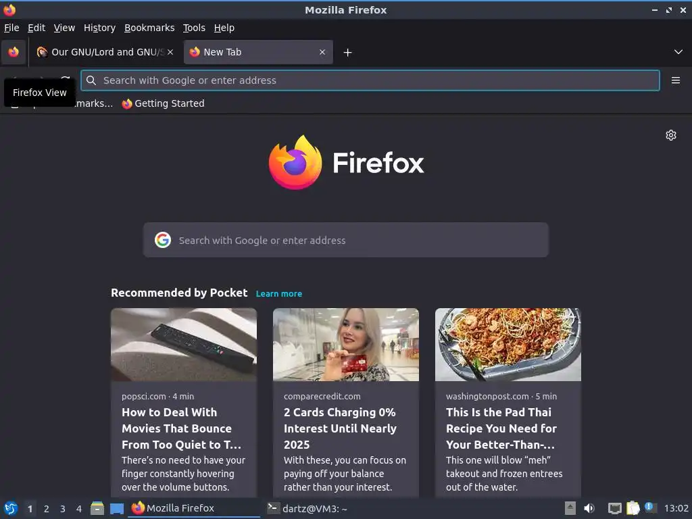Expand the list all tabs chevron
The image size is (692, 519).
pyautogui.click(x=678, y=52)
